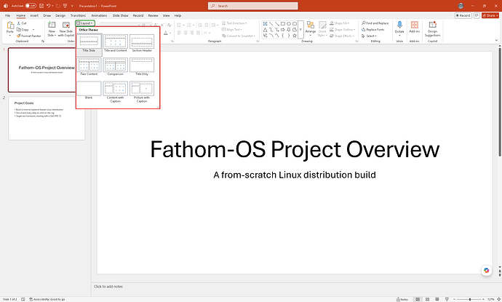Click the Dictate microphone icon
The width and height of the screenshot is (502, 302).
point(399,25)
